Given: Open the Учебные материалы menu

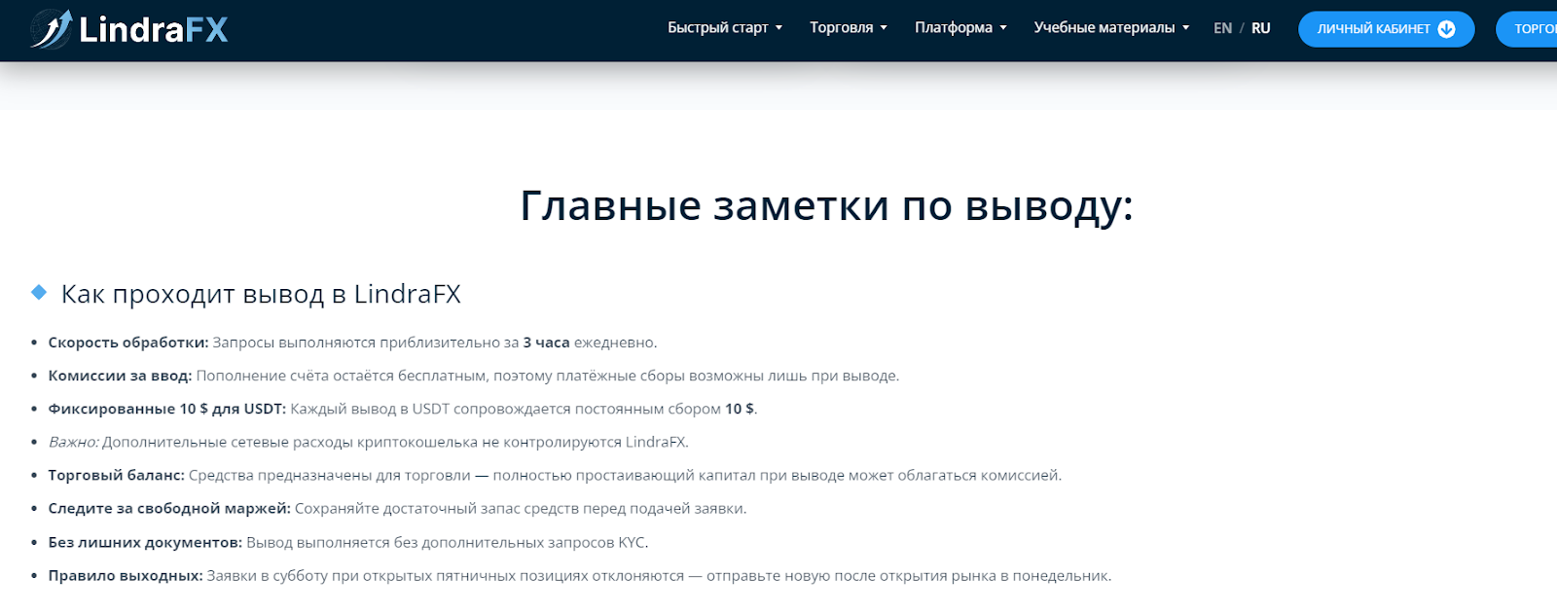Looking at the screenshot, I should [1104, 28].
